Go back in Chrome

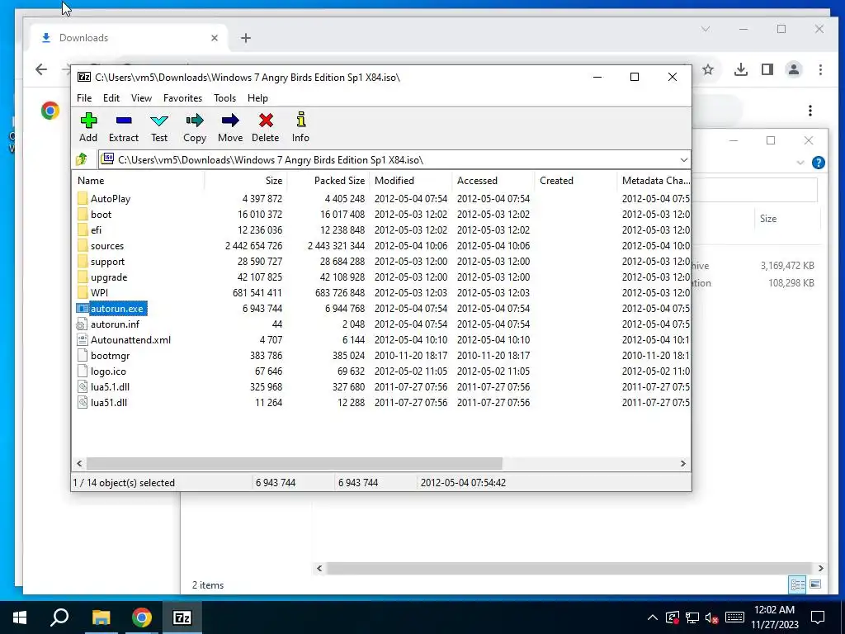tap(41, 69)
